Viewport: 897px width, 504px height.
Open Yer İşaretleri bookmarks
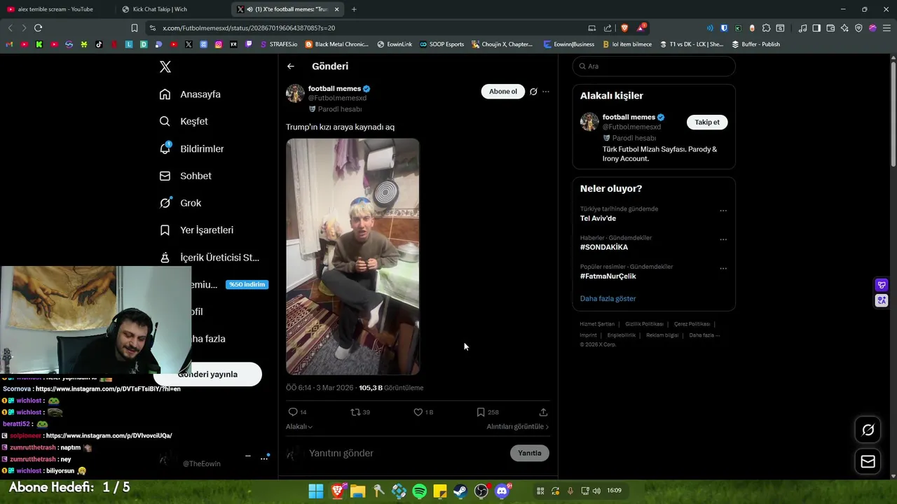coord(196,230)
